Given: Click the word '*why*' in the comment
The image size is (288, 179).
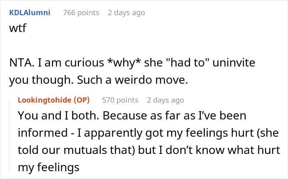Looking at the screenshot, I should (124, 63).
